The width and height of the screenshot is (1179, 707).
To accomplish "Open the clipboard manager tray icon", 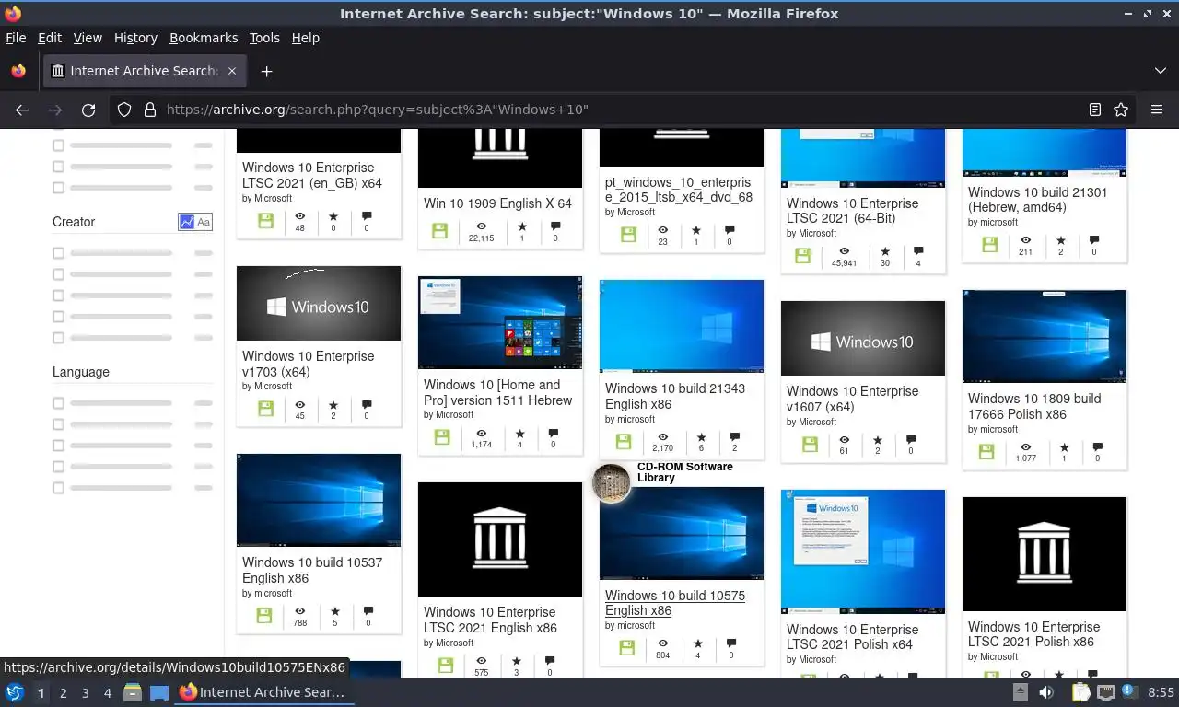I will (x=1080, y=692).
